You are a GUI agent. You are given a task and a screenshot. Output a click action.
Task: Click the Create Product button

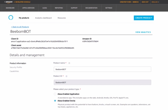(x=144, y=18)
